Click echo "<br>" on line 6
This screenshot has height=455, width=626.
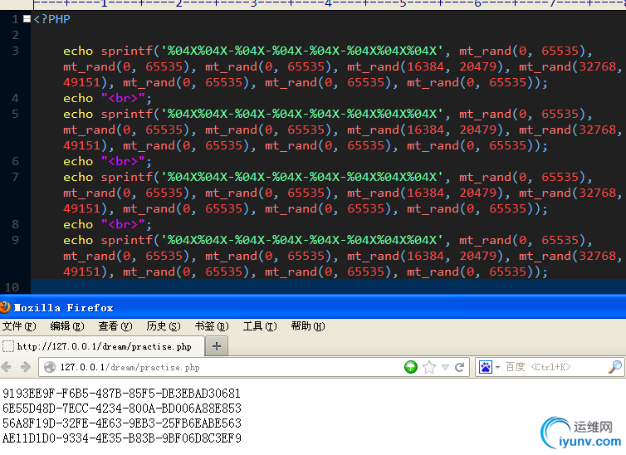coord(107,161)
